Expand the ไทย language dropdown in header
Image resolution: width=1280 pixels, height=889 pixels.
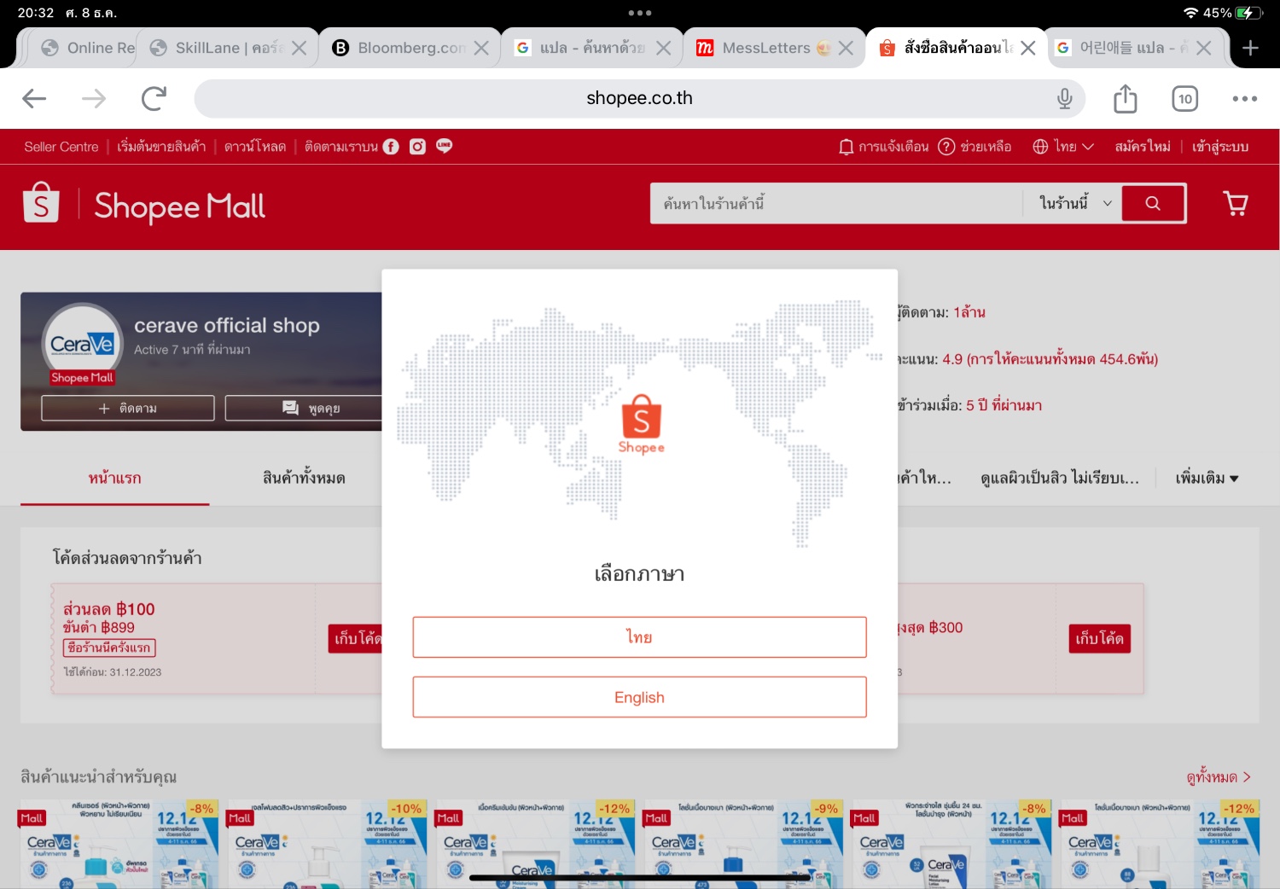(x=1063, y=147)
